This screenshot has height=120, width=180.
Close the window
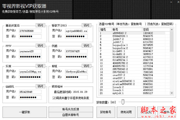[x=179, y=2]
